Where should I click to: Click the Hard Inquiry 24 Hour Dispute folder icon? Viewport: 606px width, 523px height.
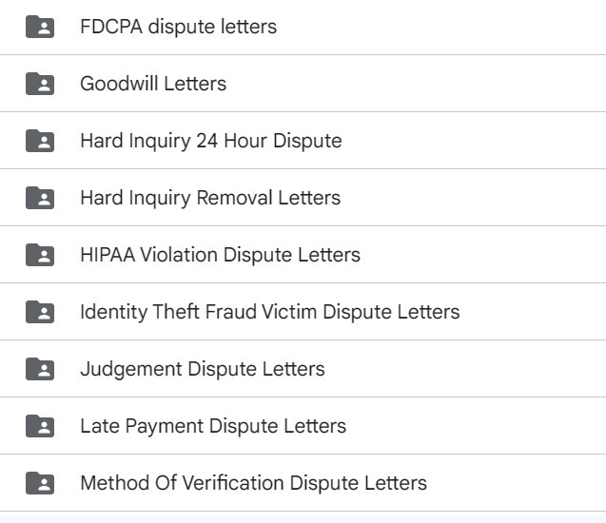pos(40,141)
